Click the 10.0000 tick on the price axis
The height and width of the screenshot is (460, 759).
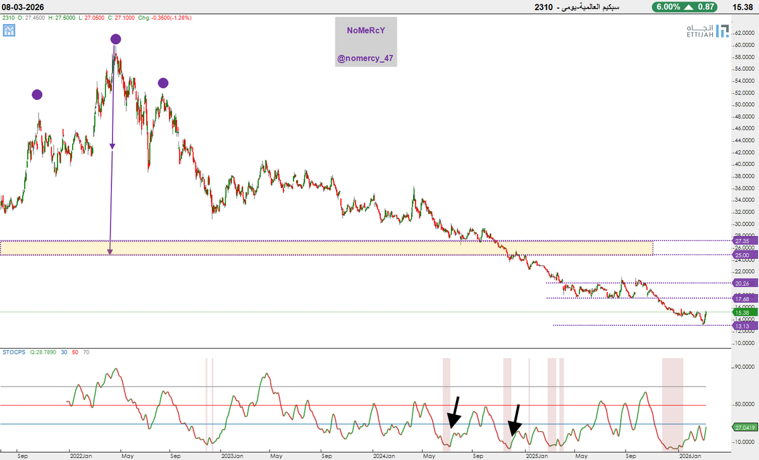pos(744,344)
